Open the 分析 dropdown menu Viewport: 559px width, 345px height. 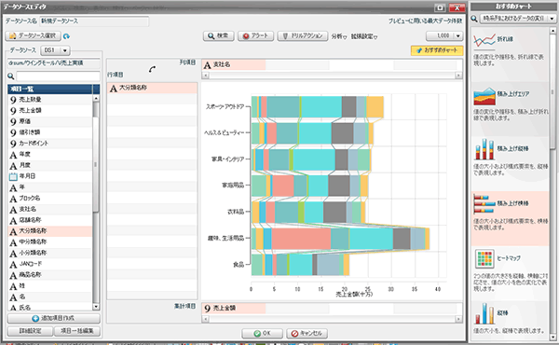tap(339, 36)
